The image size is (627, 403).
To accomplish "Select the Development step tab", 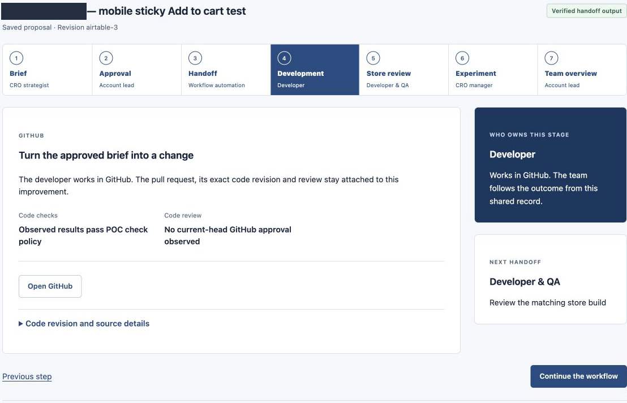I will [x=315, y=70].
